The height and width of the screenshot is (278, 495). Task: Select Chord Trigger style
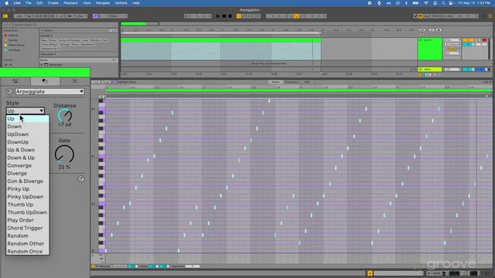coord(28,228)
